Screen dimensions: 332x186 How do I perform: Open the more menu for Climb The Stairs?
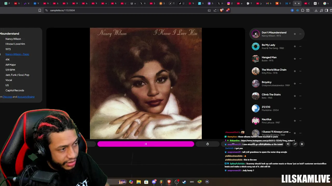click(x=300, y=96)
